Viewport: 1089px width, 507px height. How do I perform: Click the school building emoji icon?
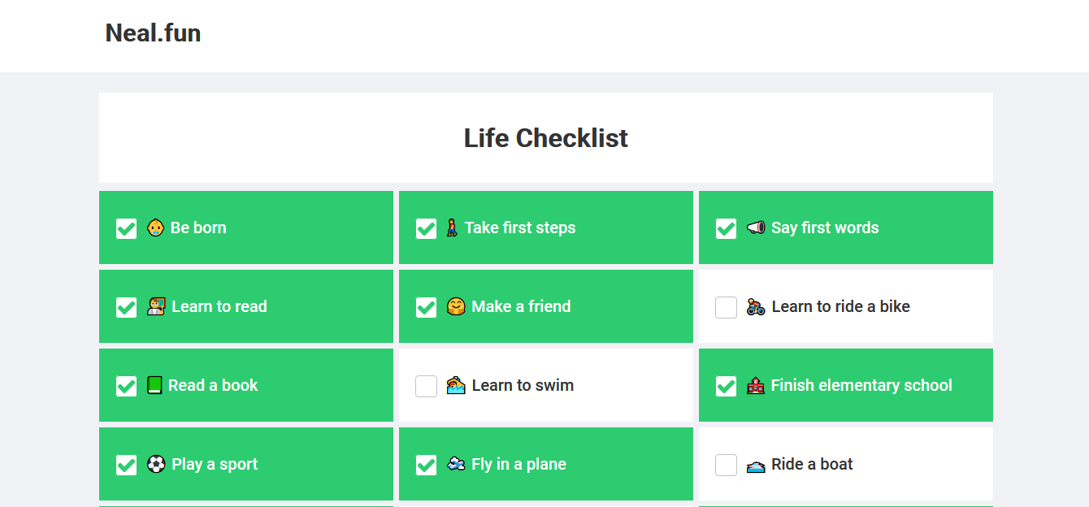[756, 385]
